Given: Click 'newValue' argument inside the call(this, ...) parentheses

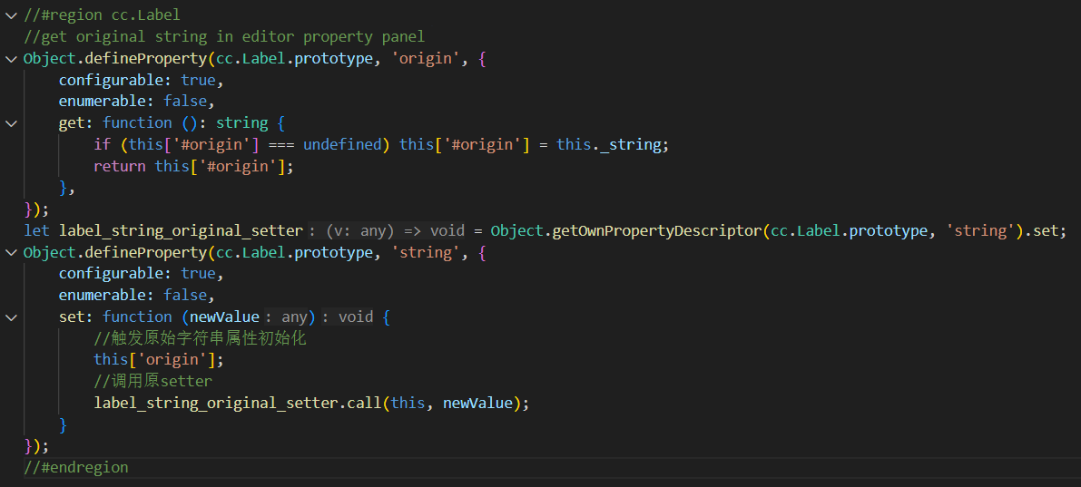Looking at the screenshot, I should click(477, 403).
